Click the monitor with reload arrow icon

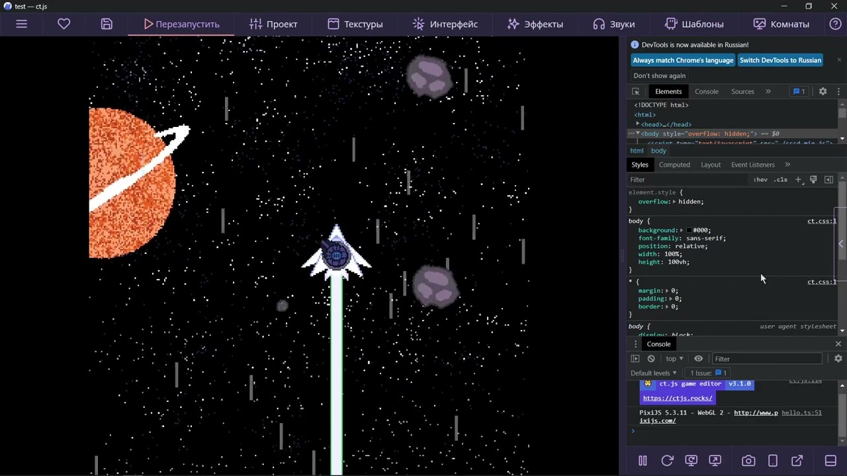(691, 461)
